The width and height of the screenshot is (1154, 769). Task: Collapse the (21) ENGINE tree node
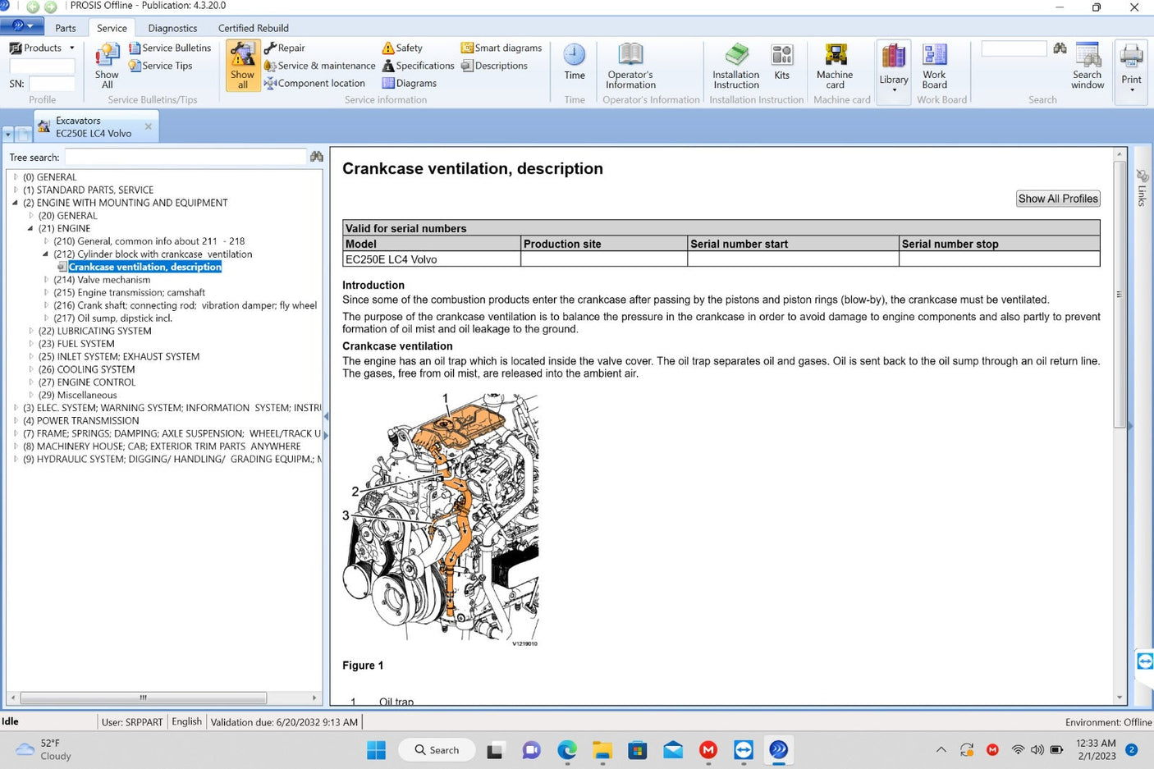30,228
